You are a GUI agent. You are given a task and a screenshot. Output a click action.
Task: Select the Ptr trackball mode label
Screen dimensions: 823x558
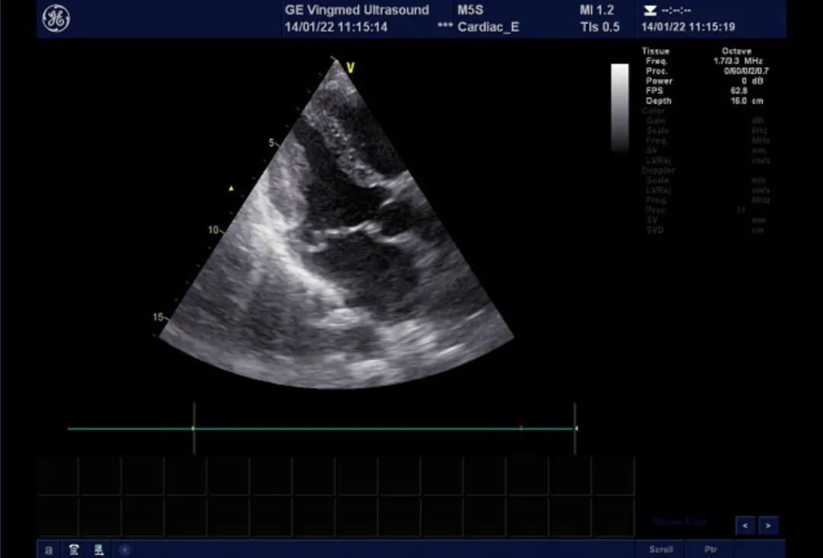(710, 549)
